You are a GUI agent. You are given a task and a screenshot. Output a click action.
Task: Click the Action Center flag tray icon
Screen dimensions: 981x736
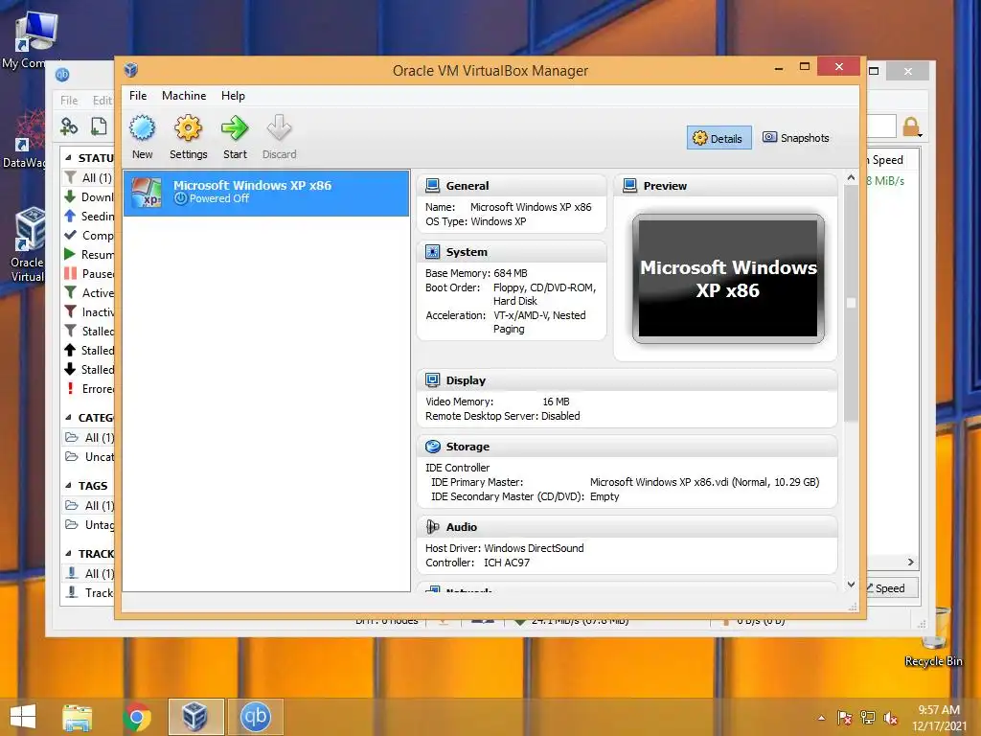pyautogui.click(x=845, y=718)
